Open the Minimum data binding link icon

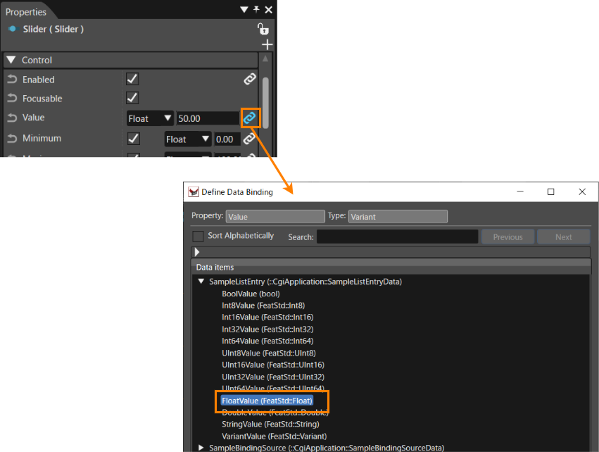click(249, 139)
